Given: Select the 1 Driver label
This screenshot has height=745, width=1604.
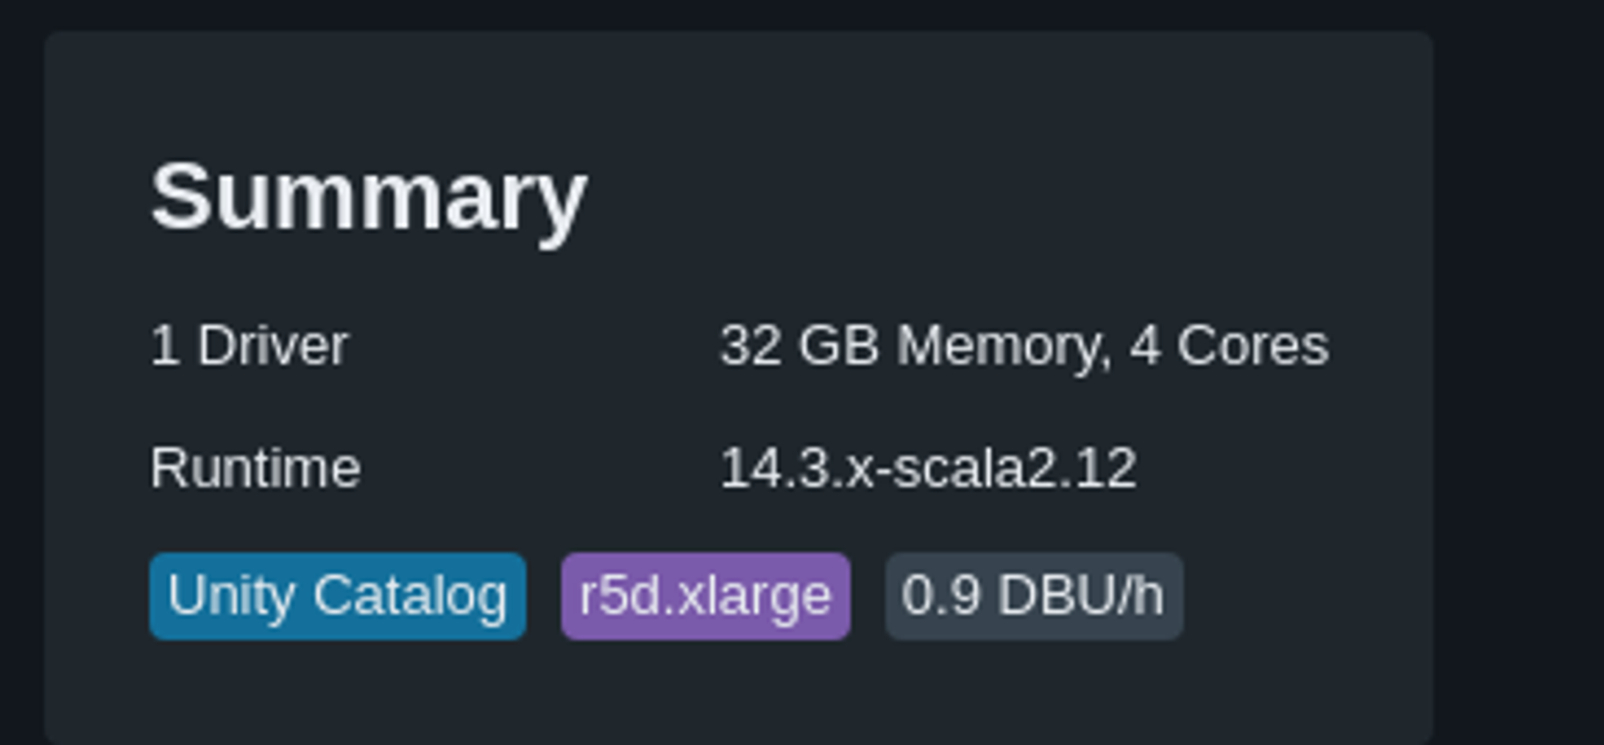Looking at the screenshot, I should [249, 346].
